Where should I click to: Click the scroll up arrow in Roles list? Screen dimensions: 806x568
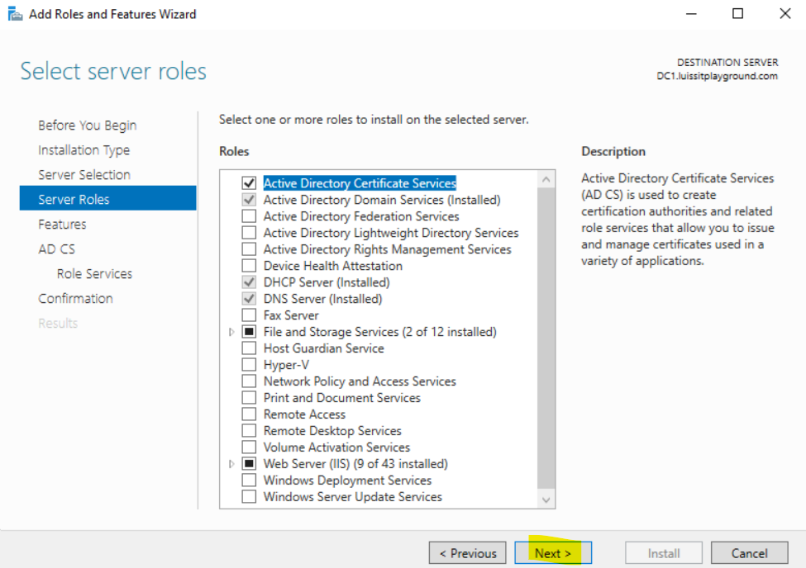click(546, 179)
